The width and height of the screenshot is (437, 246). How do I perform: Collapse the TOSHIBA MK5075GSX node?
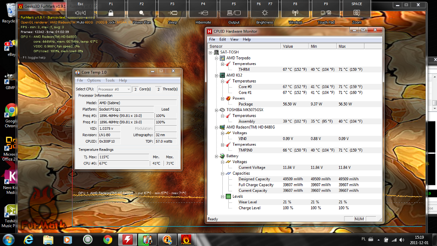click(x=216, y=110)
